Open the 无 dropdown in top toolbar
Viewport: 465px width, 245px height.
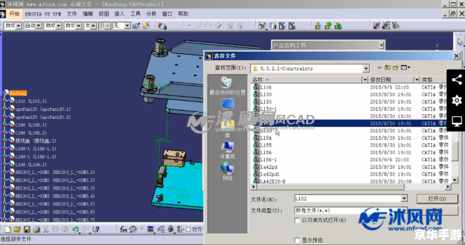tap(127, 25)
